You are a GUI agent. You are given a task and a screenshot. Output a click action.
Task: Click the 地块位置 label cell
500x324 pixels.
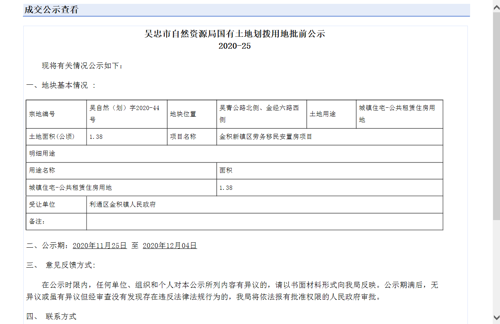pos(192,114)
